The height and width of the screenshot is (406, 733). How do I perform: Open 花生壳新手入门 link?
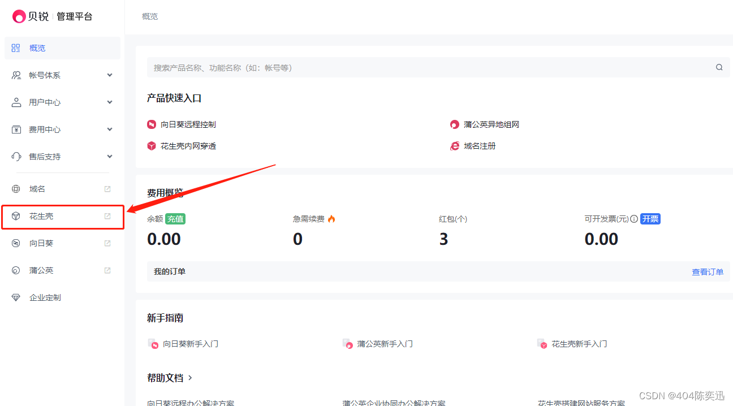pyautogui.click(x=580, y=344)
